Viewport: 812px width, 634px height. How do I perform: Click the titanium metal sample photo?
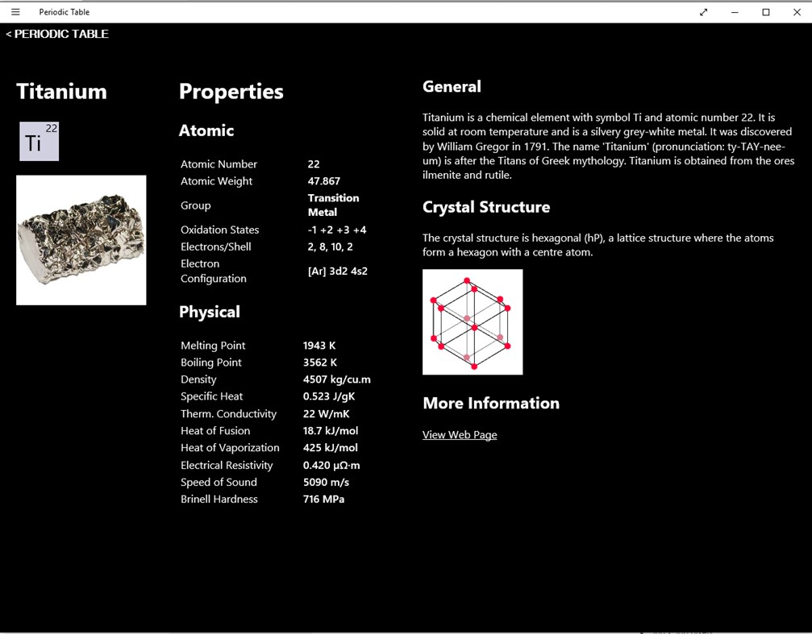(x=81, y=239)
